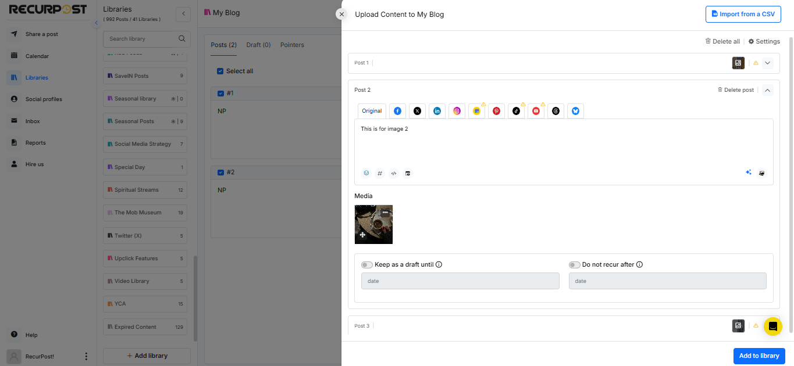
Task: Open the upload Settings
Action: [764, 42]
